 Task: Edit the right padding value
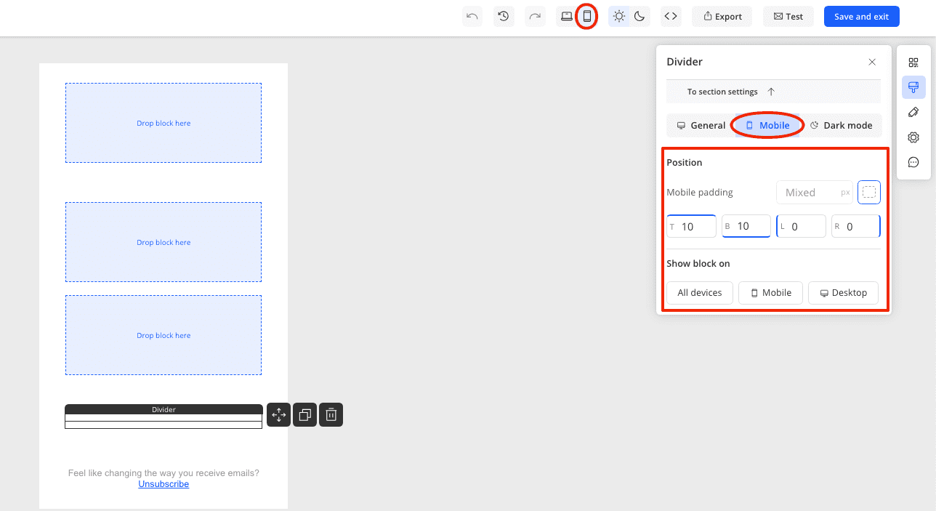click(856, 226)
